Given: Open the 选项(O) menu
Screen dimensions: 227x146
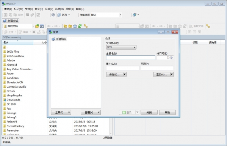Looking at the screenshot, I should (59, 9).
